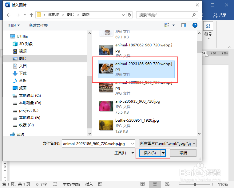234x188 pixels.
Task: Go back with the dialog's back arrow
Action: pos(9,15)
